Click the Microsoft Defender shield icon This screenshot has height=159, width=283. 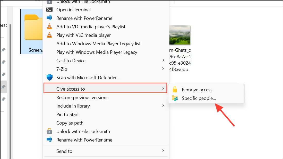tap(49, 77)
